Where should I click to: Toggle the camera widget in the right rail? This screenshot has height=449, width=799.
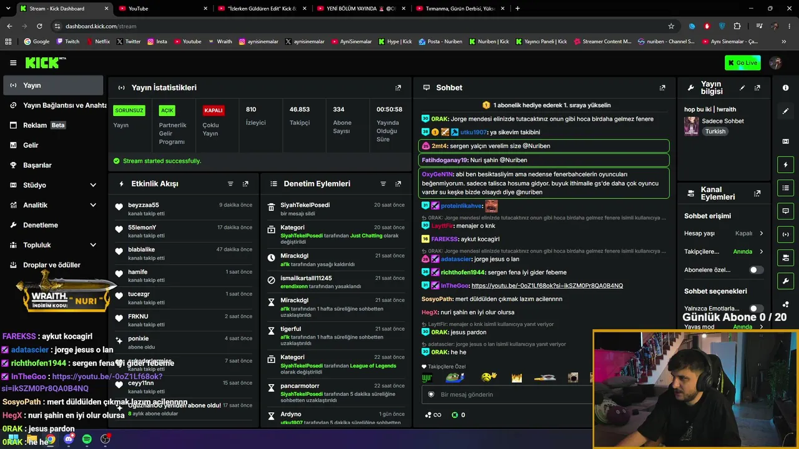[785, 258]
